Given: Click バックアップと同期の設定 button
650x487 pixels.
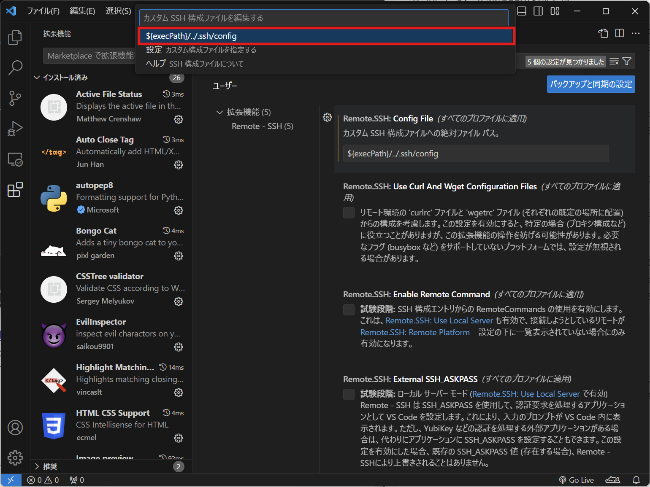Looking at the screenshot, I should (591, 84).
